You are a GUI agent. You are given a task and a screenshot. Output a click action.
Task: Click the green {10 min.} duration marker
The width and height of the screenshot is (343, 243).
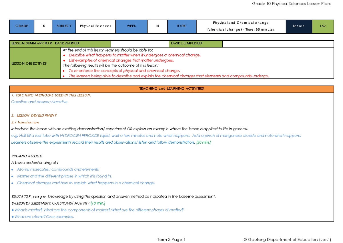[98, 203]
